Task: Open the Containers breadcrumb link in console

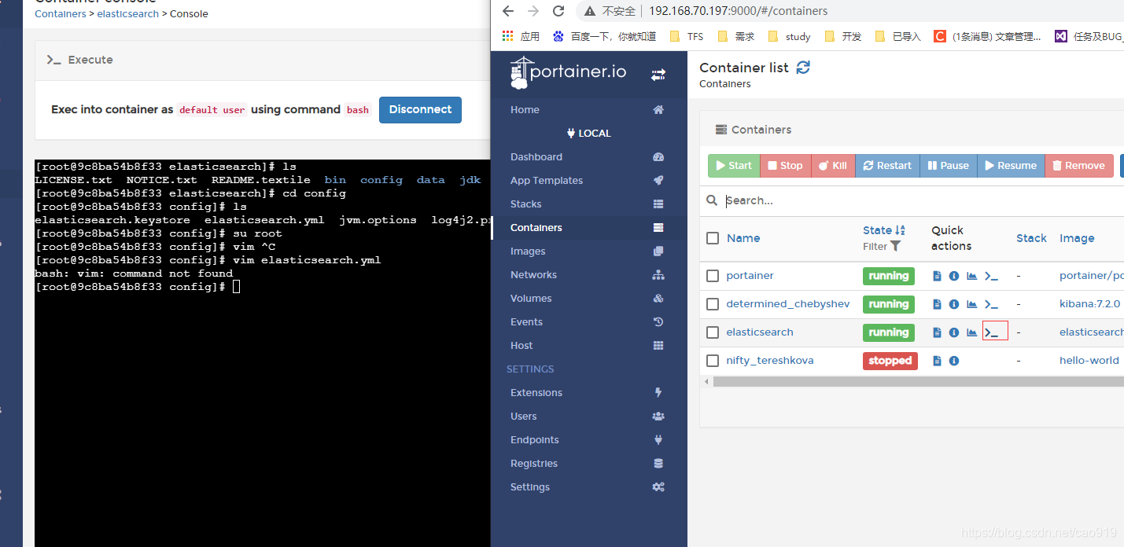Action: point(61,14)
